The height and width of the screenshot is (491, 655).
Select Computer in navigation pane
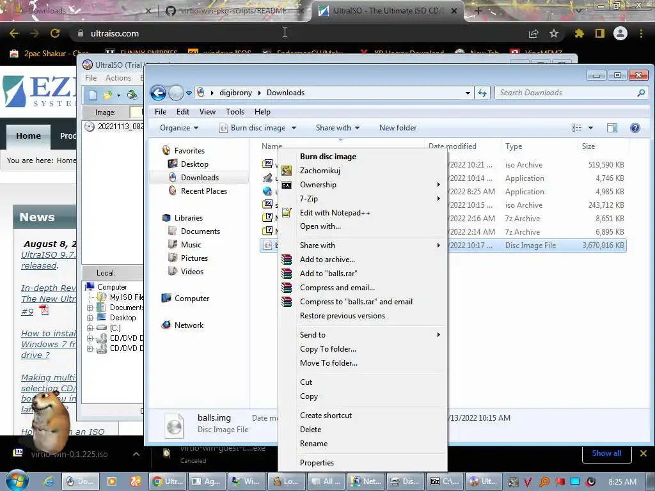(x=192, y=299)
